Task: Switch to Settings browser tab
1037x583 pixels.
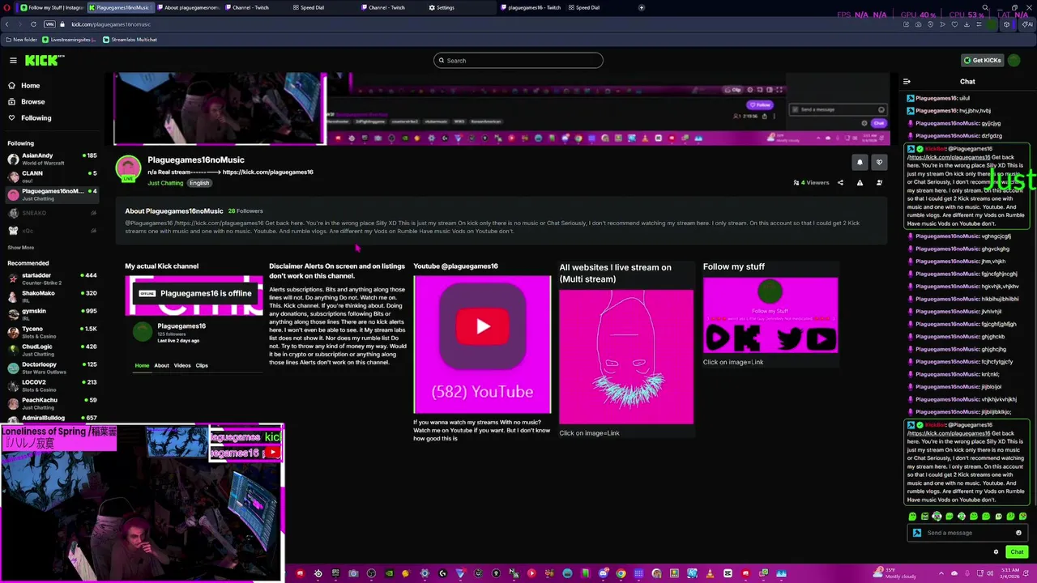Action: (441, 7)
